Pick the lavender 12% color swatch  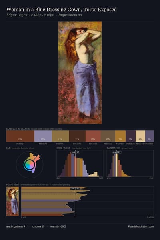43,136
